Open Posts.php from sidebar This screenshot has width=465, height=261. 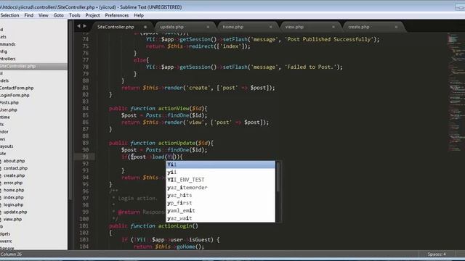pyautogui.click(x=9, y=102)
